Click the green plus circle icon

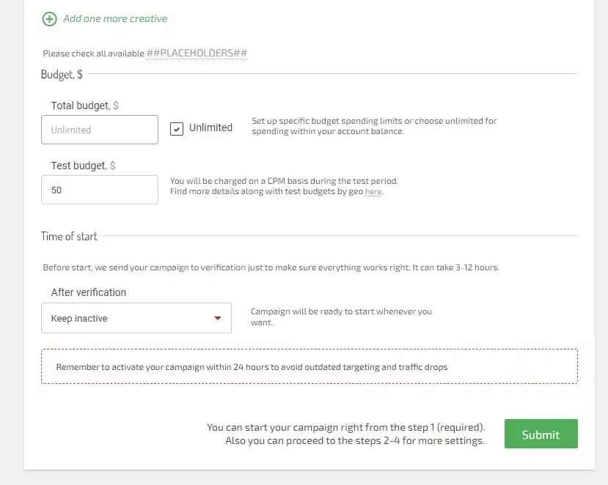pyautogui.click(x=50, y=19)
